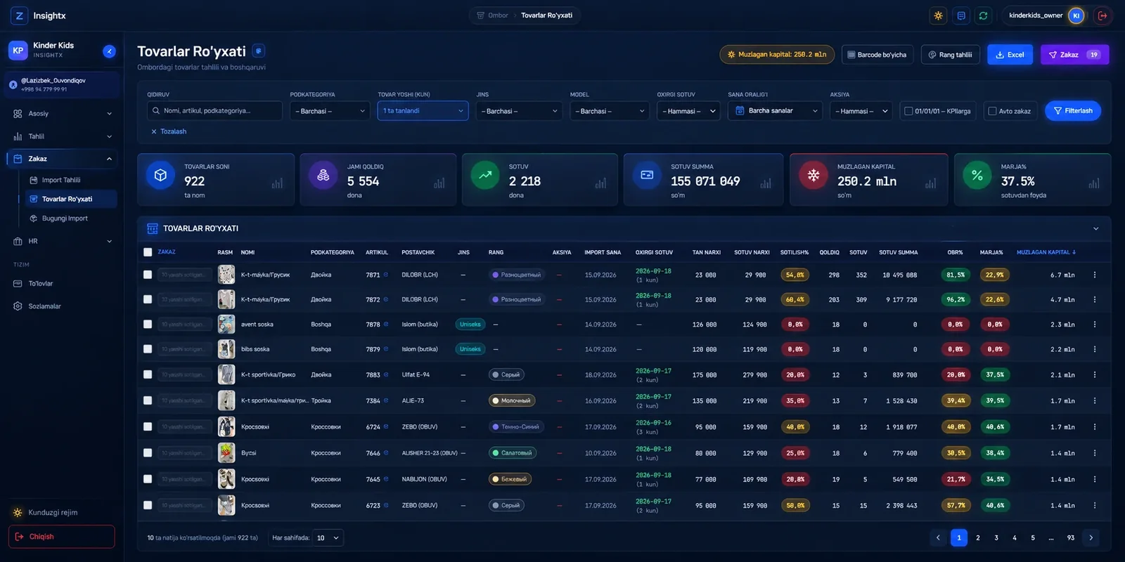Open Import Tahlili in sidebar
The width and height of the screenshot is (1125, 562).
click(x=61, y=180)
